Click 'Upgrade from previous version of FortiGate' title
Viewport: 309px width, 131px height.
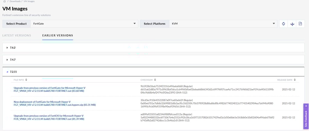(49, 88)
